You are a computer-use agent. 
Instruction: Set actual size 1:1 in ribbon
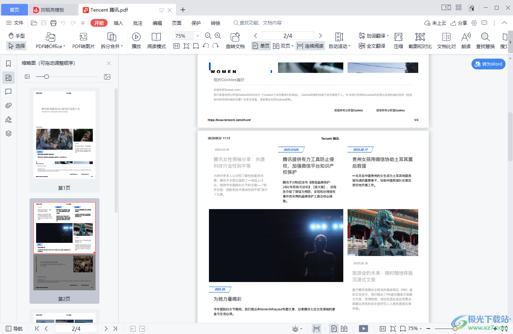point(176,46)
